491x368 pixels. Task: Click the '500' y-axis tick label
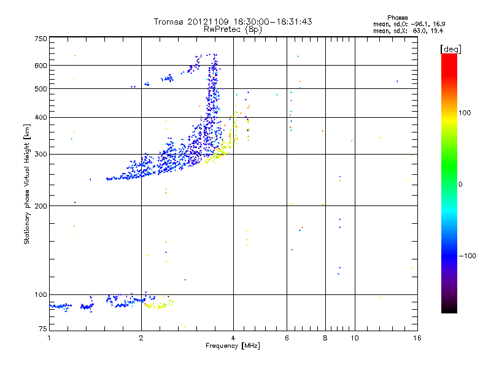click(41, 89)
